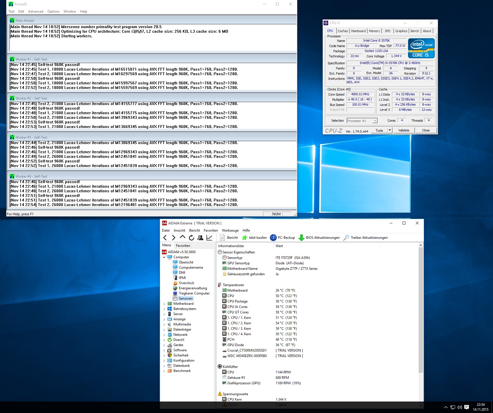The height and width of the screenshot is (413, 493).
Task: Go up one level in AIDA64
Action: click(182, 237)
